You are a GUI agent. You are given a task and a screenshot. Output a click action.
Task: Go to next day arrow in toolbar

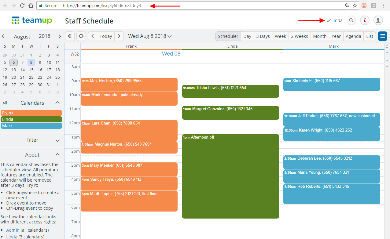click(x=119, y=36)
